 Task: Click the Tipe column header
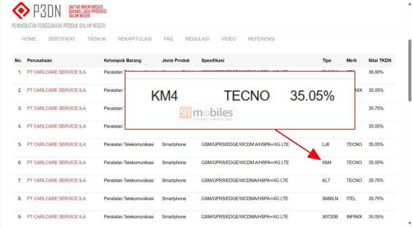[x=326, y=61]
